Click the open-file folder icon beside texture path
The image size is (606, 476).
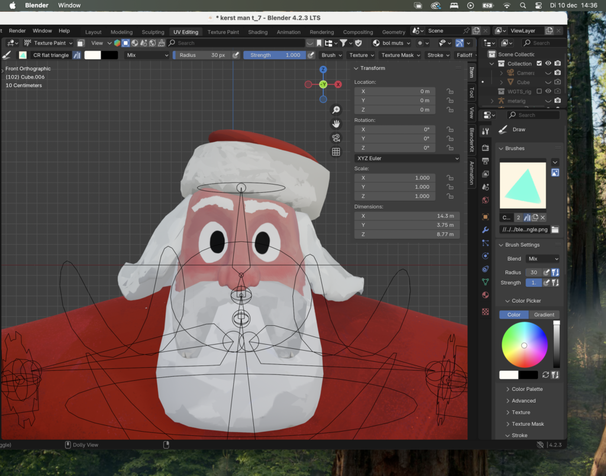point(555,229)
